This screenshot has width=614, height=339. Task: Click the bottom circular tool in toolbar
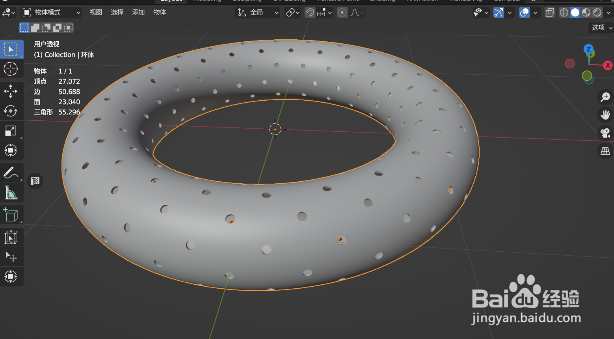(11, 276)
